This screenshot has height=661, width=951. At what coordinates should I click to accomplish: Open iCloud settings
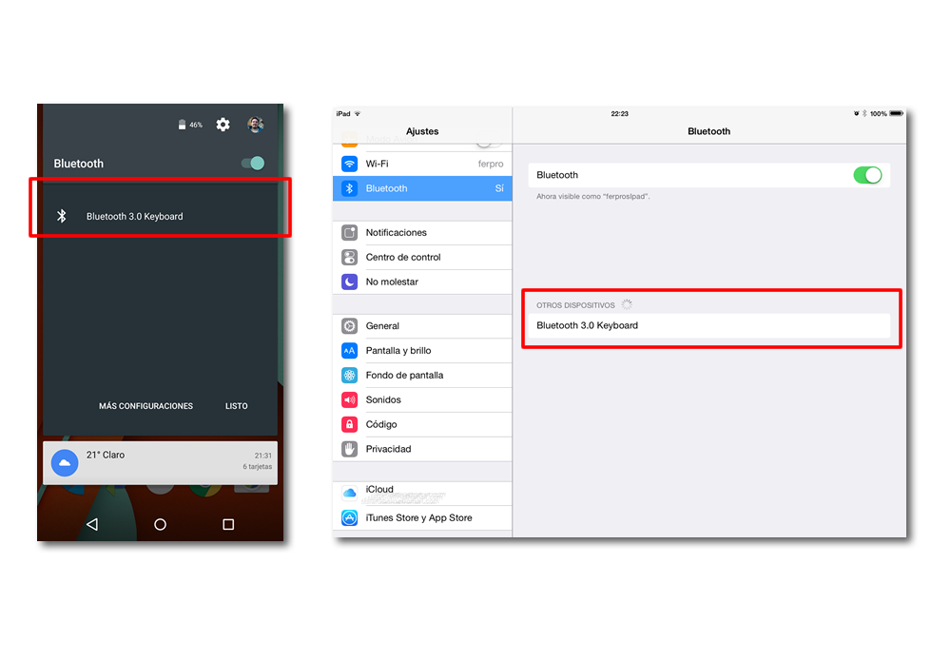(x=422, y=494)
